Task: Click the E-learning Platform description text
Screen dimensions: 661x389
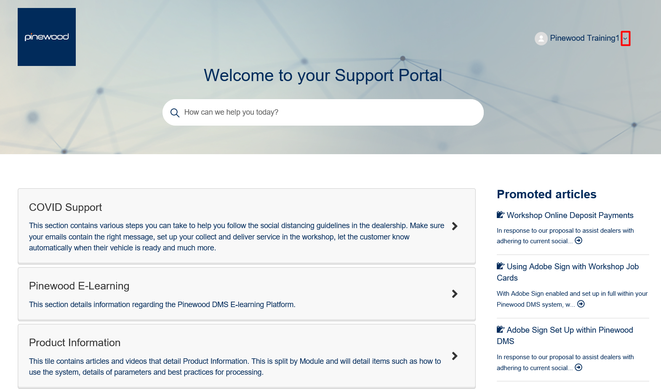Action: (162, 305)
